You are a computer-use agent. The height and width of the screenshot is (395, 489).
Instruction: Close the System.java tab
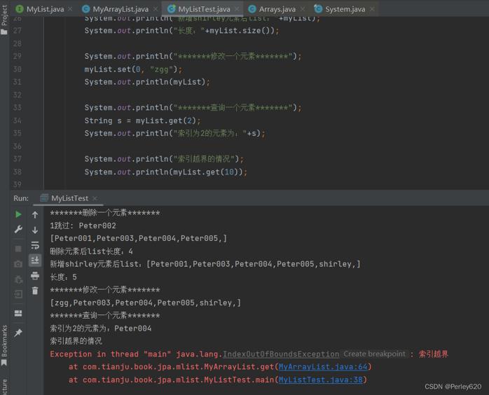pos(372,9)
